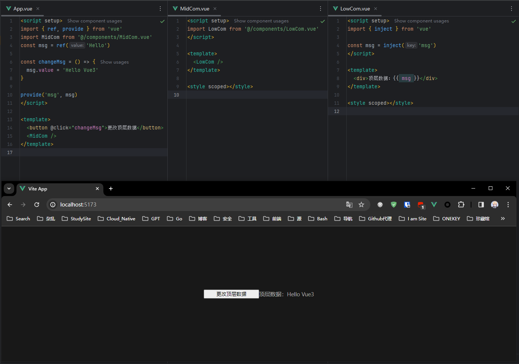This screenshot has height=364, width=519.
Task: Open the Go bookmark folder
Action: coord(174,218)
